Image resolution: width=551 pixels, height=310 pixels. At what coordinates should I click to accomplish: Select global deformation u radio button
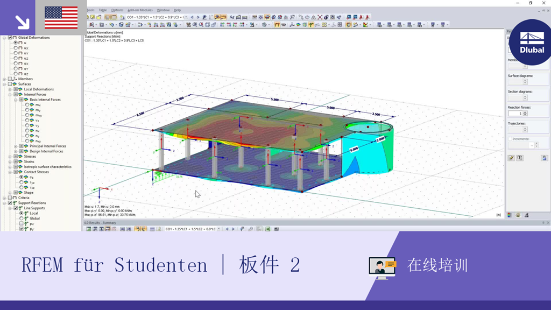tap(16, 43)
